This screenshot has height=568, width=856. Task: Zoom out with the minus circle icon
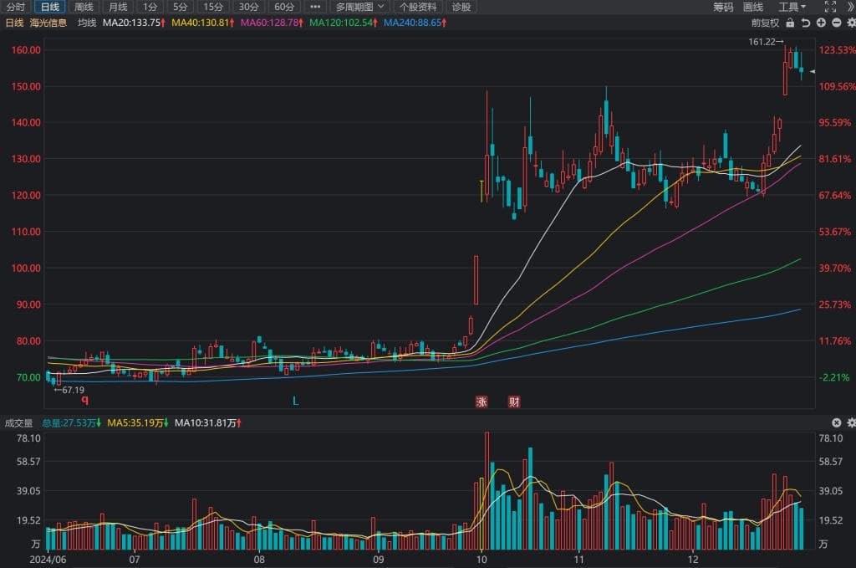click(x=836, y=23)
